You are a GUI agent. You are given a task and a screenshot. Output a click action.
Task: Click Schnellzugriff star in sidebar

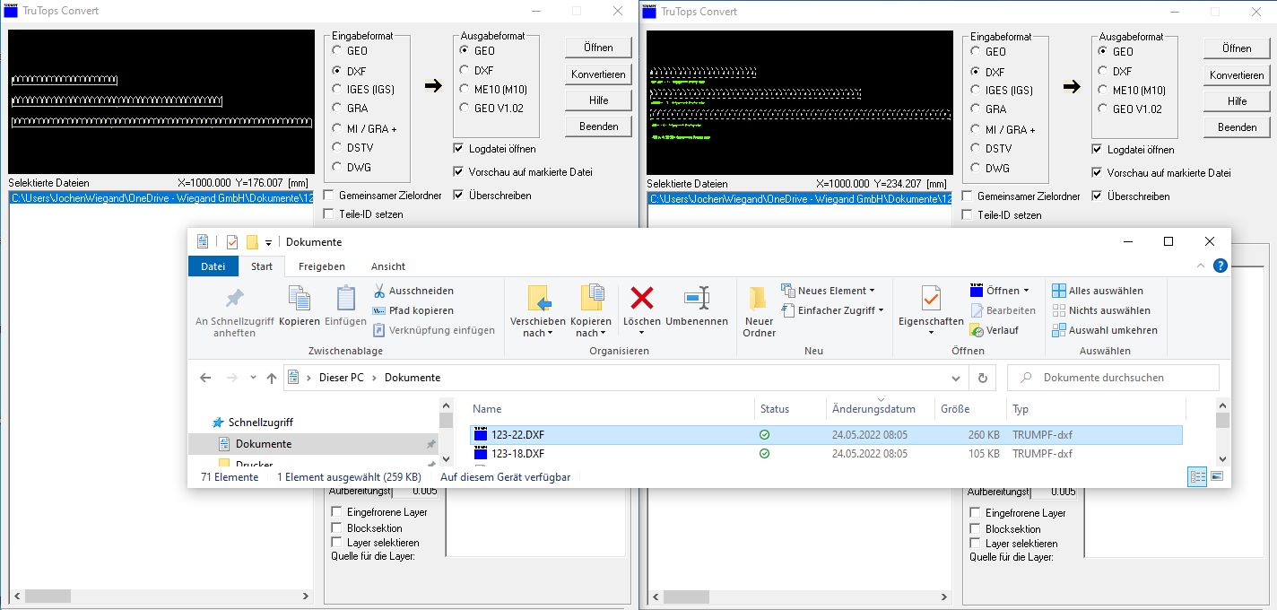point(217,423)
